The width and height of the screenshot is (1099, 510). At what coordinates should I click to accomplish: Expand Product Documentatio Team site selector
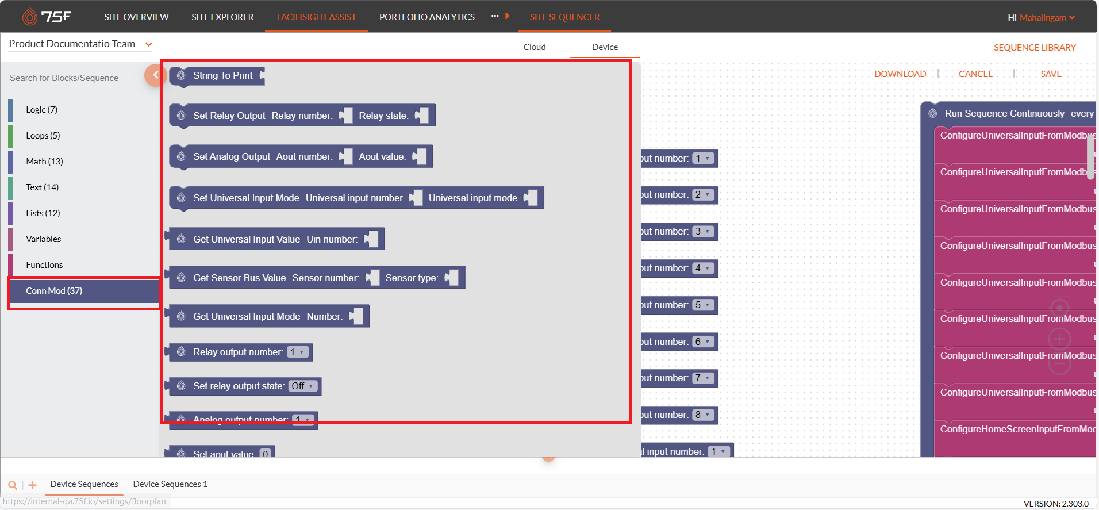149,44
